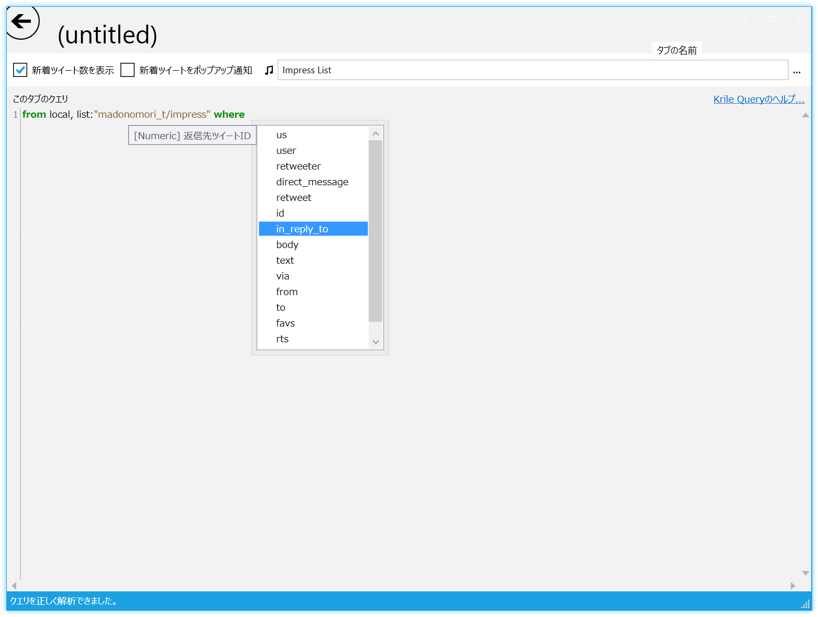The height and width of the screenshot is (617, 818).
Task: Click the ellipsis button beside the tab name field
Action: click(797, 72)
